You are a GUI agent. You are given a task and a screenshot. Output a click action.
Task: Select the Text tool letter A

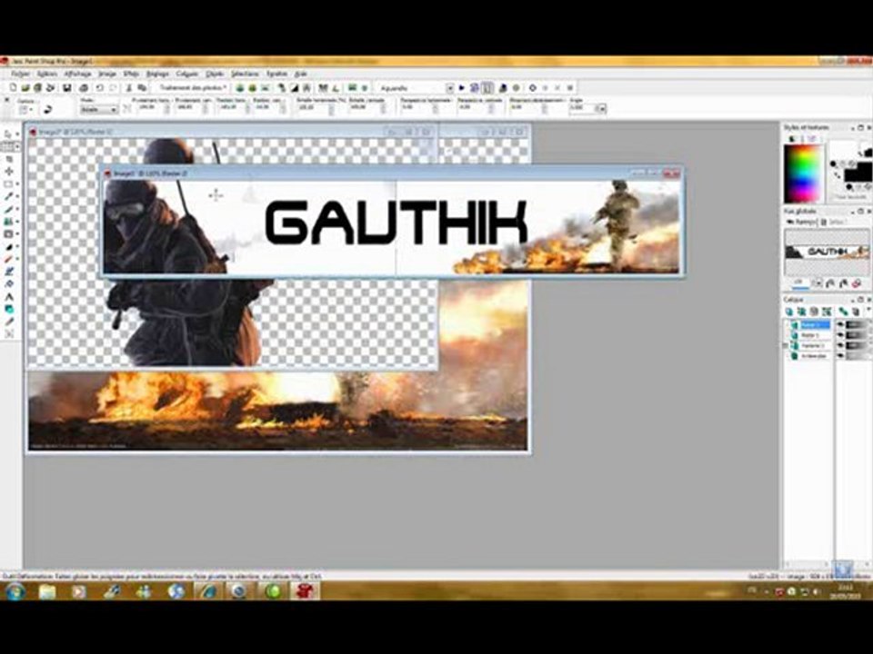click(x=9, y=296)
